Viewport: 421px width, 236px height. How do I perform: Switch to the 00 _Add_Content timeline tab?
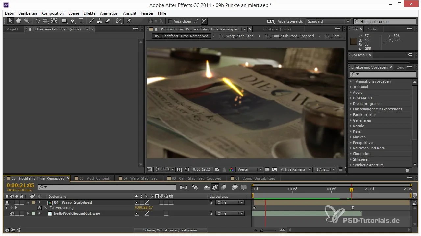pyautogui.click(x=94, y=178)
